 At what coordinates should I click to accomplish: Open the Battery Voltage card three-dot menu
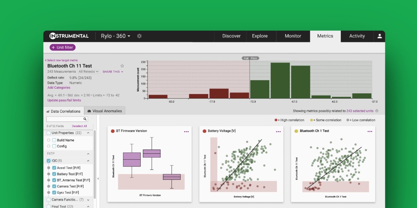point(278,132)
